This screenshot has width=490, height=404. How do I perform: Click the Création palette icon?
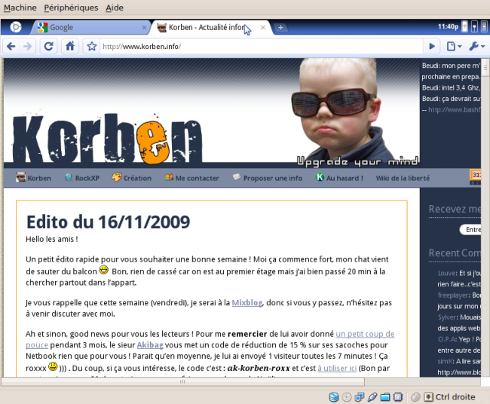117,177
